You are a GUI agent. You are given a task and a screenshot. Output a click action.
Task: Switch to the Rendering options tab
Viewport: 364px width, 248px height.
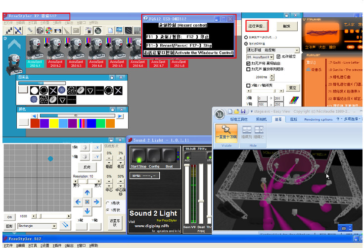click(x=318, y=119)
